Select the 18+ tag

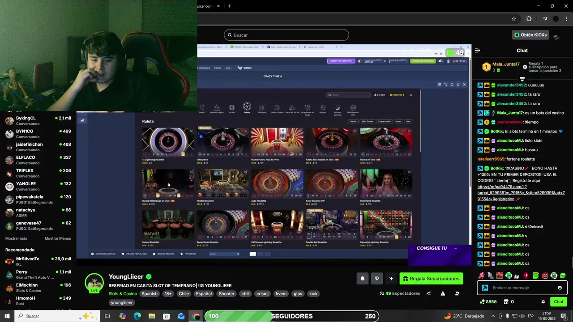click(168, 294)
